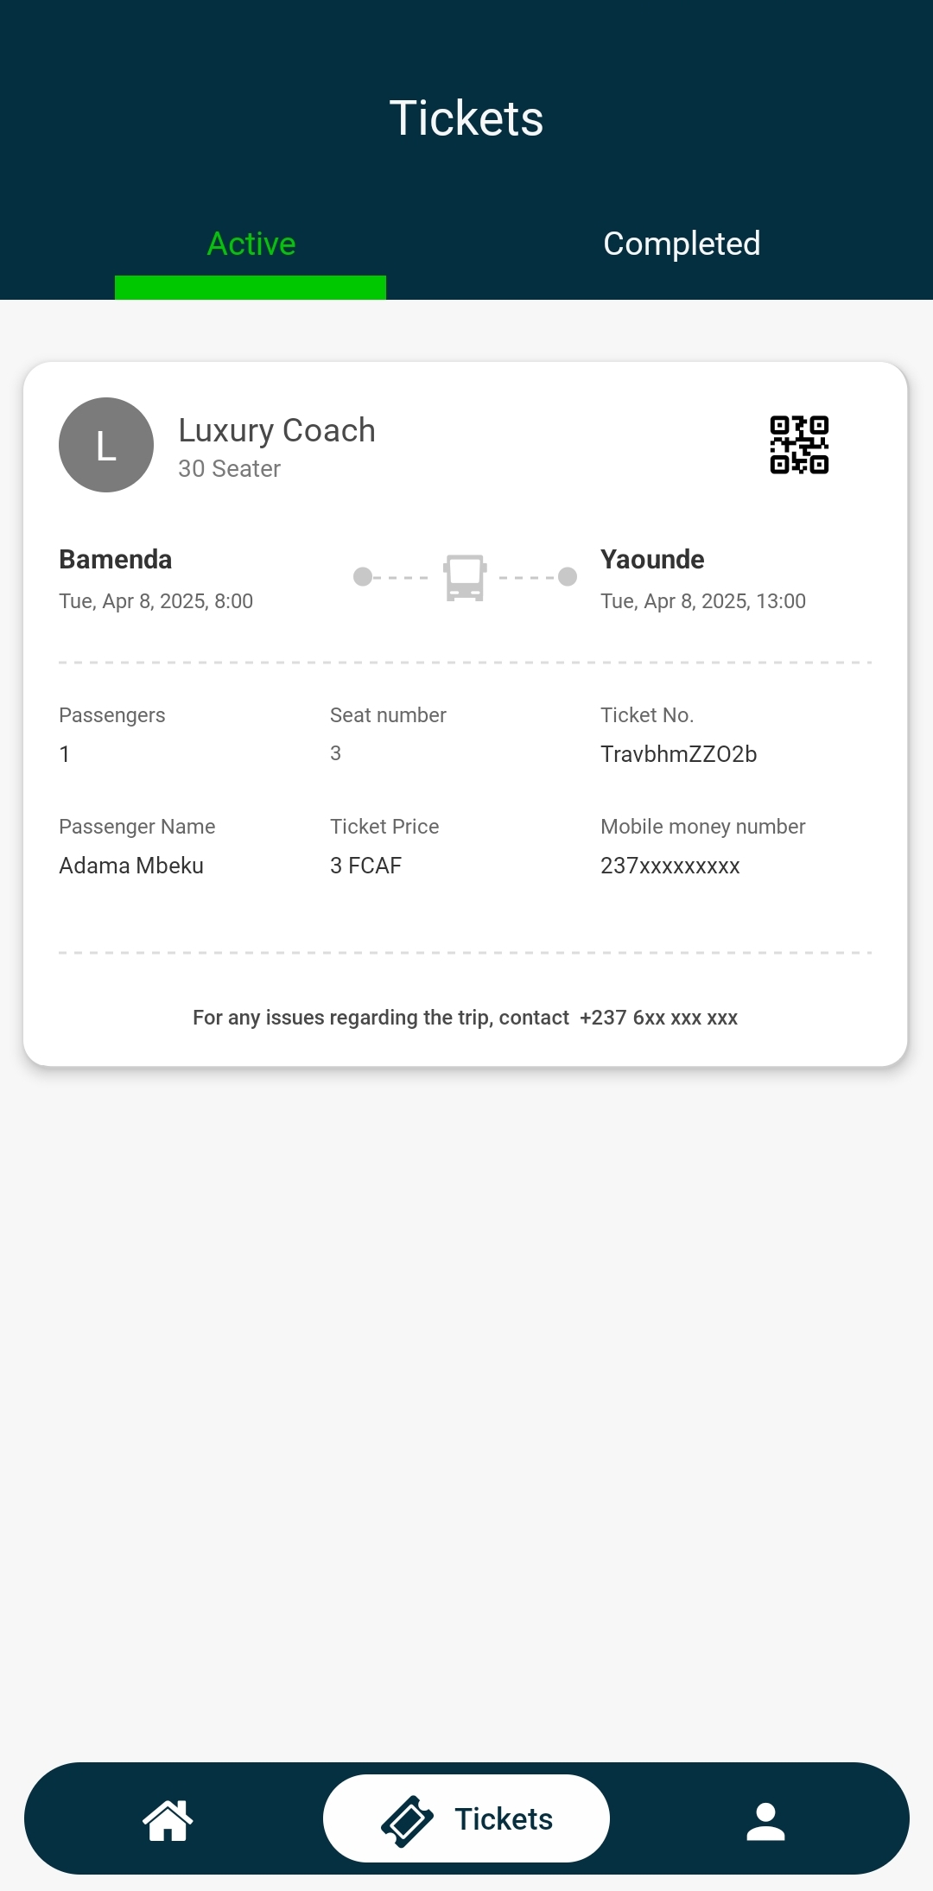Tap the bus icon on route line

pos(465,577)
